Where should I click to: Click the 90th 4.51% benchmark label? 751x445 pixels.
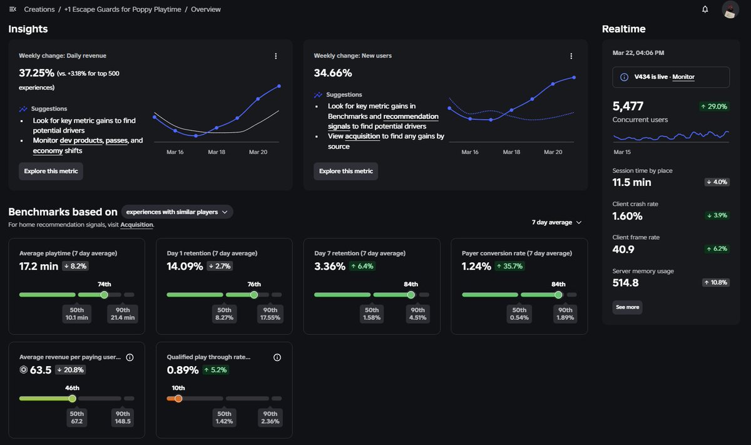[x=417, y=314]
